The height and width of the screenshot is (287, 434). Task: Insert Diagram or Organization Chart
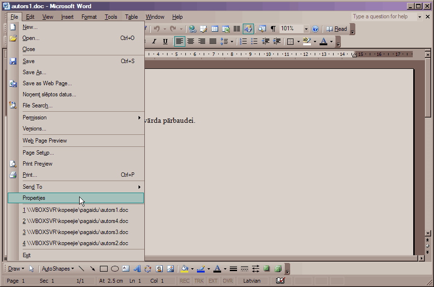coord(148,269)
